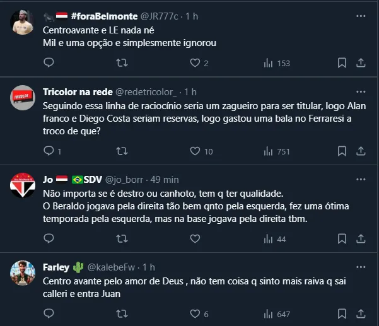Like the #foraBelmonte tweet
The height and width of the screenshot is (326, 379).
pyautogui.click(x=195, y=63)
